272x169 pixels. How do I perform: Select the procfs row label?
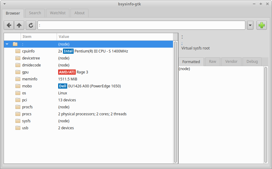click(x=27, y=107)
